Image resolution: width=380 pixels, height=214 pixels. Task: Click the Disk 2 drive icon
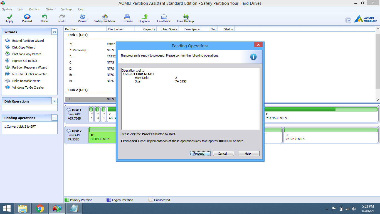click(69, 131)
